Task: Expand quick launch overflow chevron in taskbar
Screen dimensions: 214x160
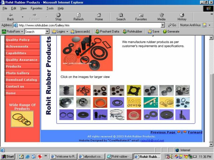Action: coord(45,156)
